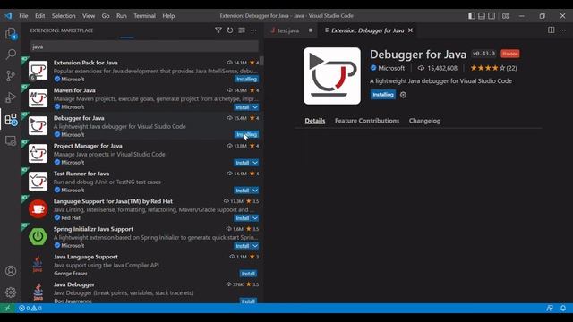
Task: Open the Terminal menu
Action: coord(144,16)
